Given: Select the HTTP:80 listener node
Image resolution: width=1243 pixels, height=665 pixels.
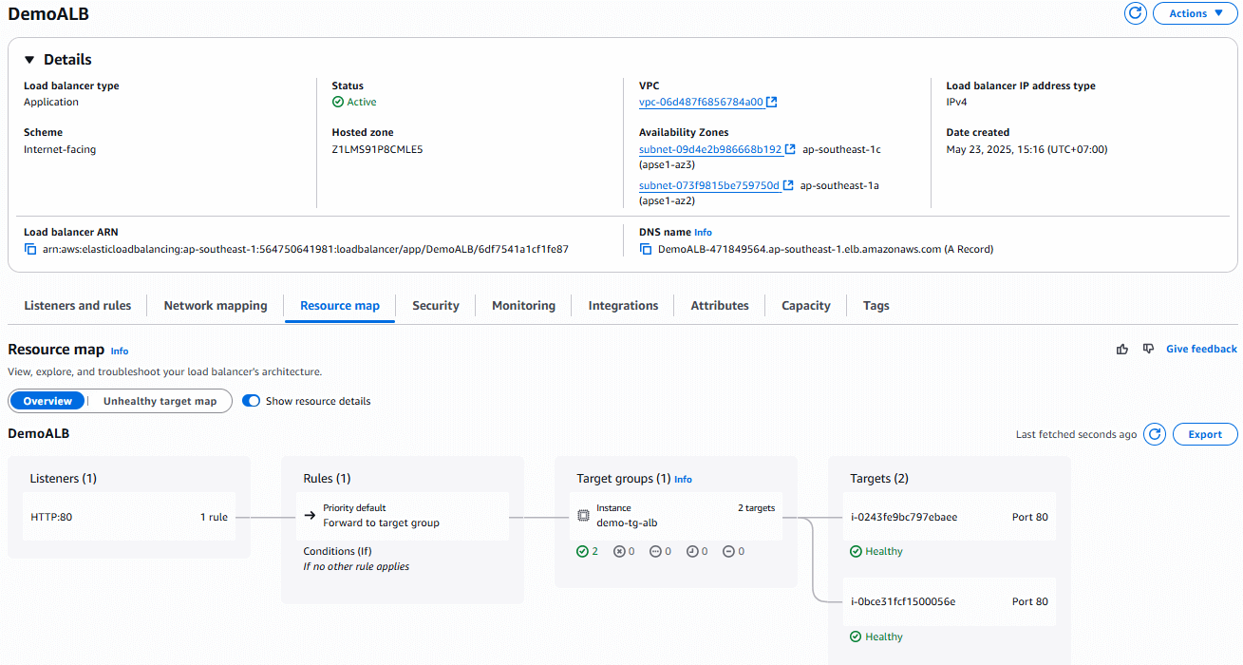Looking at the screenshot, I should [x=52, y=518].
